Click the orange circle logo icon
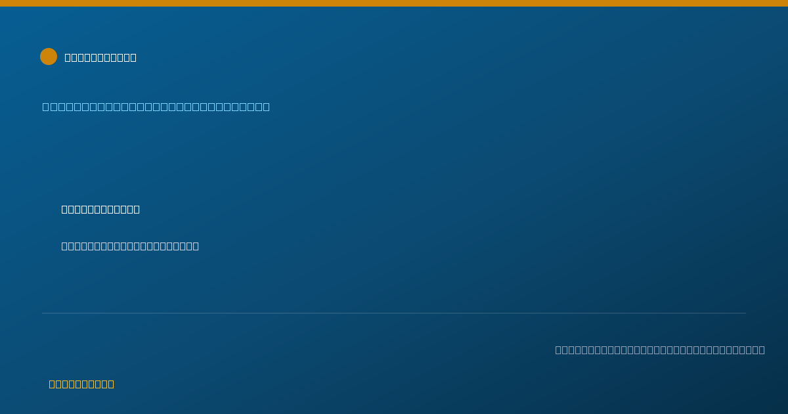The width and height of the screenshot is (788, 414). click(x=49, y=57)
